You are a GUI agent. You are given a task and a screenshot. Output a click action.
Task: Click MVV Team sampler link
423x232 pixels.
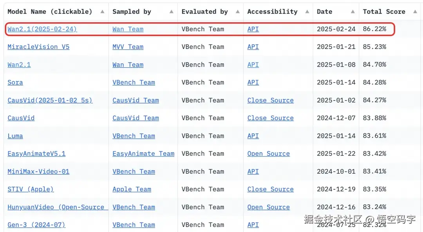point(128,47)
